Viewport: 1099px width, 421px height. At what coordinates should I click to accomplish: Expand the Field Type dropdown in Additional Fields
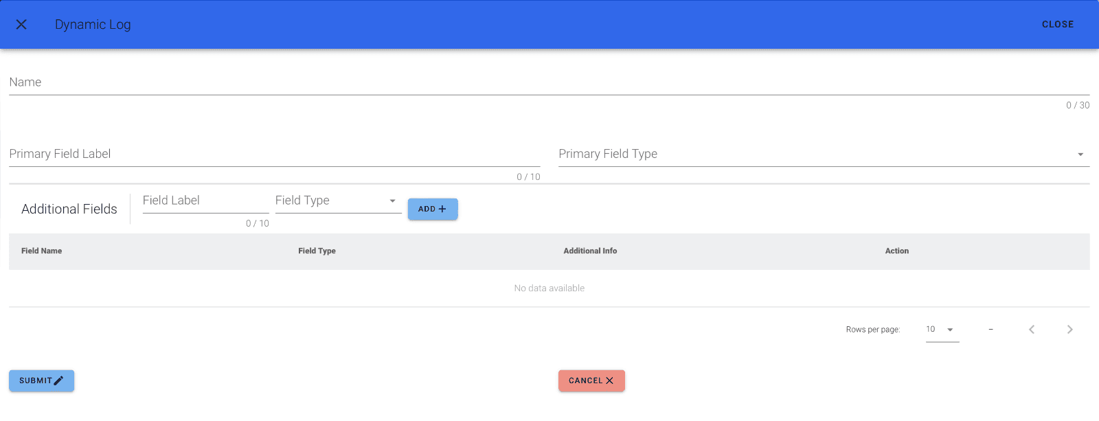[337, 201]
